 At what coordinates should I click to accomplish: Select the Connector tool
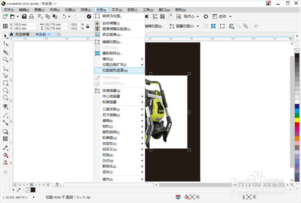(x=5, y=123)
